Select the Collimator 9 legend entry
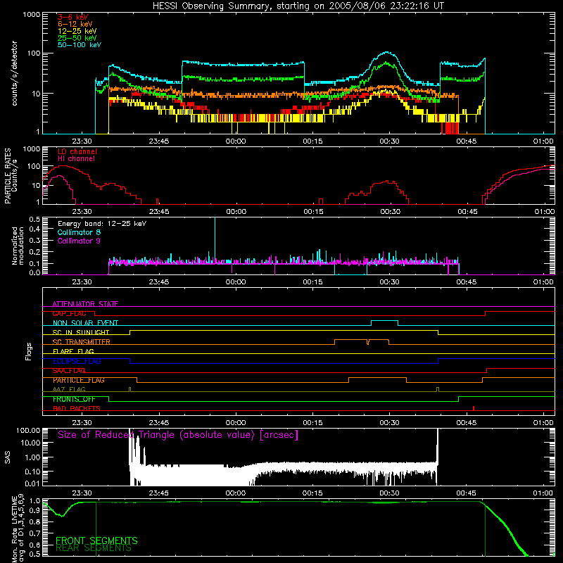The width and height of the screenshot is (563, 563). click(79, 241)
